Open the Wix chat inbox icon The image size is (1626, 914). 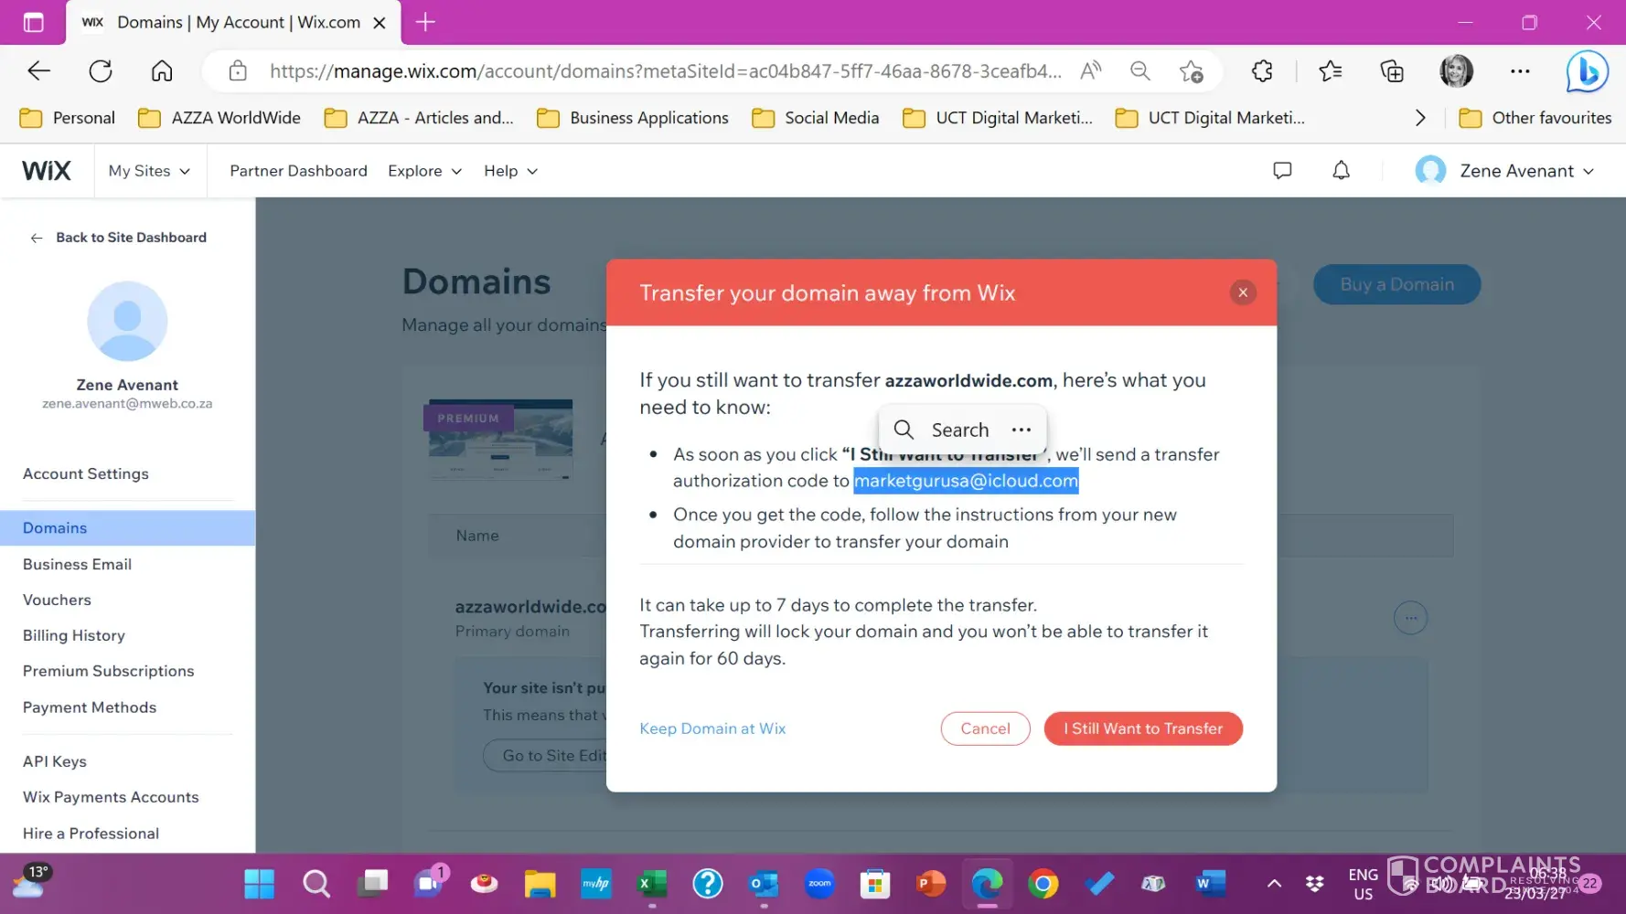coord(1282,170)
